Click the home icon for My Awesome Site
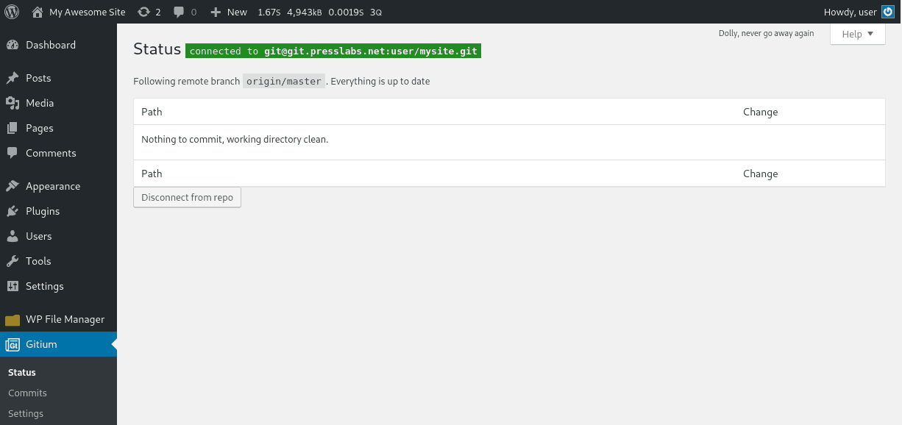This screenshot has width=902, height=425. pos(38,12)
